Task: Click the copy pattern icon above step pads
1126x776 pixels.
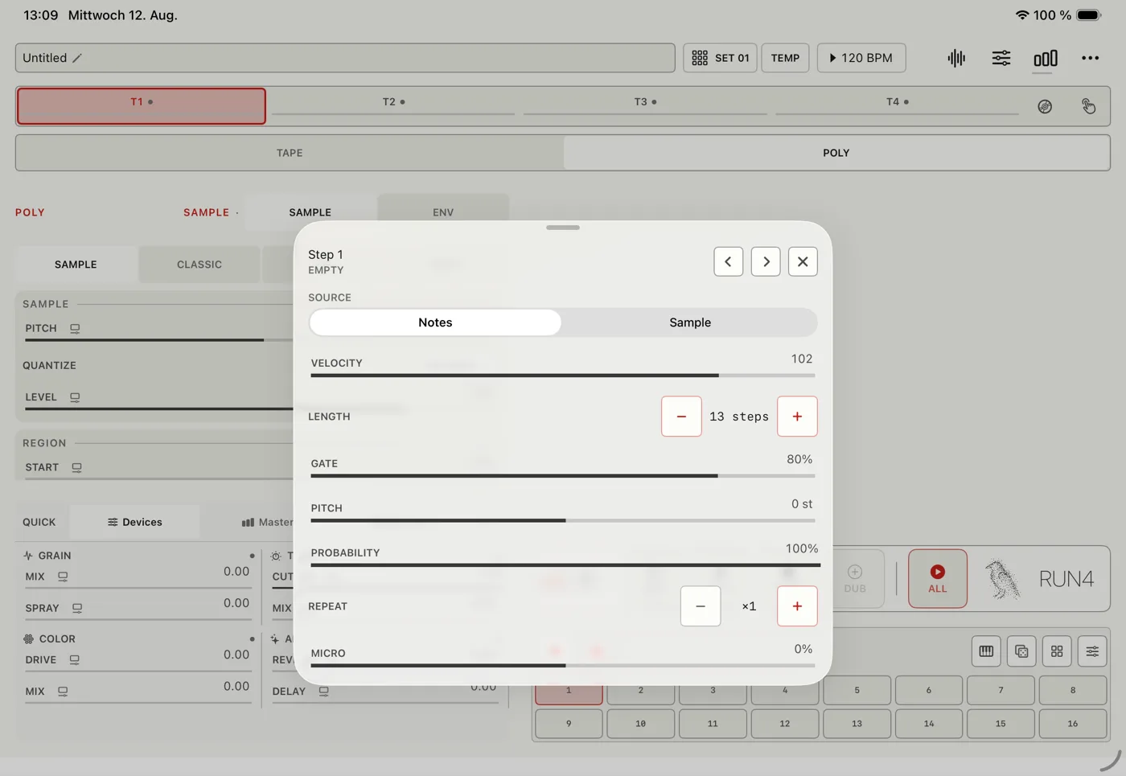Action: coord(1021,651)
